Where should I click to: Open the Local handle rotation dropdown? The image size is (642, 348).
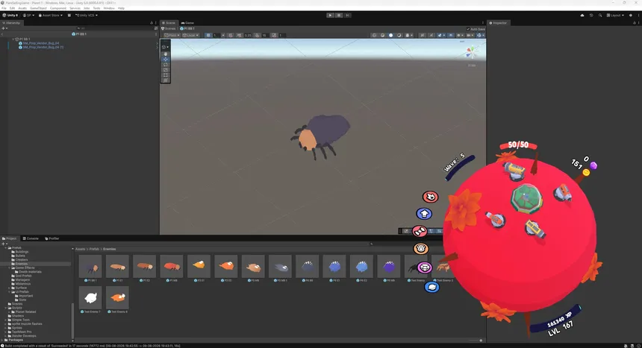click(x=190, y=35)
